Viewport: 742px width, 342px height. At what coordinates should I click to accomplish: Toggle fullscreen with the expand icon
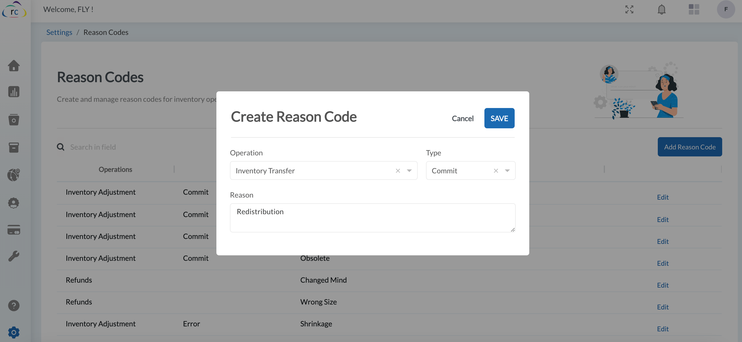point(629,9)
